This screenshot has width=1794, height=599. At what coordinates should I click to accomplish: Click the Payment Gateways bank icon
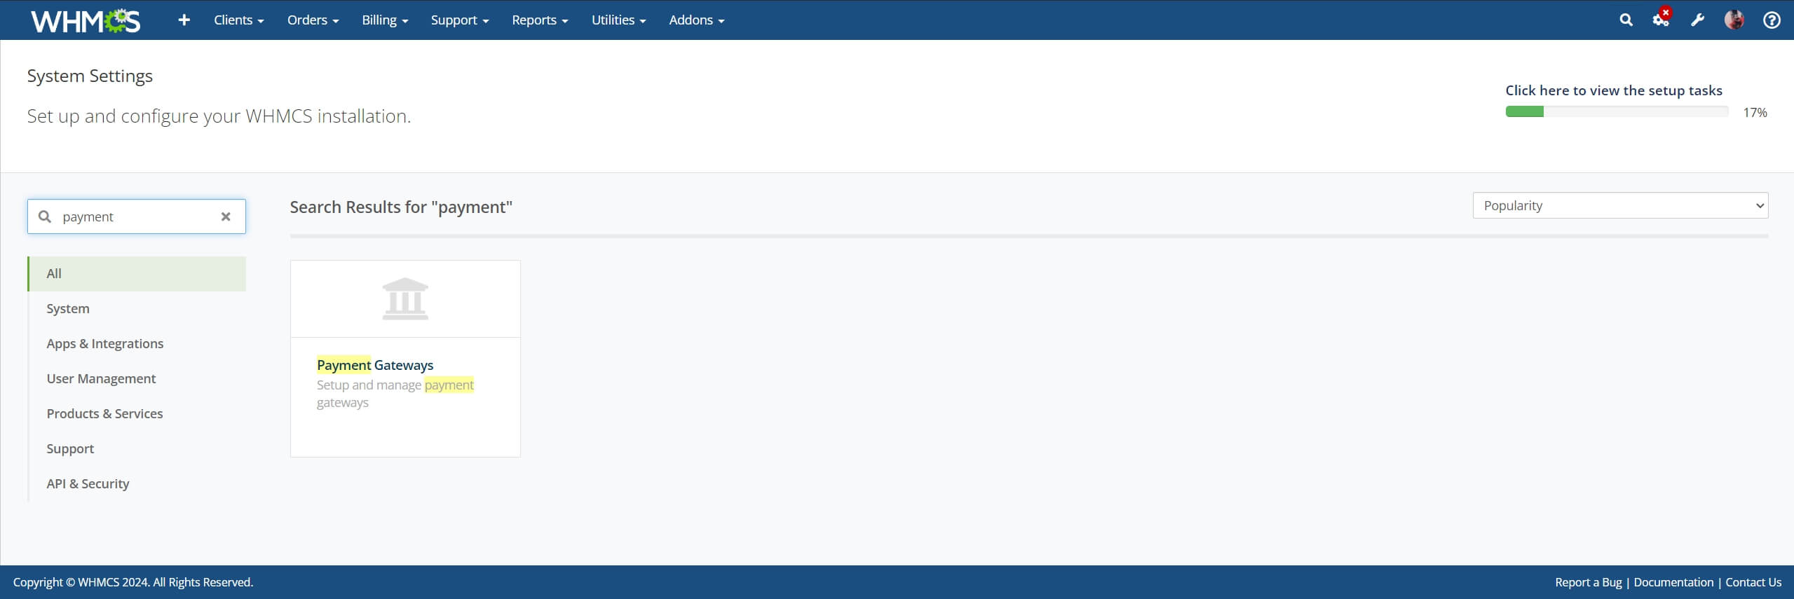(405, 298)
